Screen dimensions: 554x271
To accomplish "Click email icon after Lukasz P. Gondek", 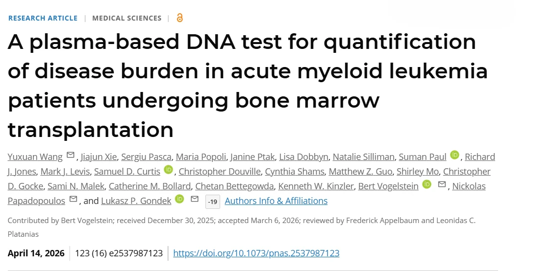I will pos(195,199).
